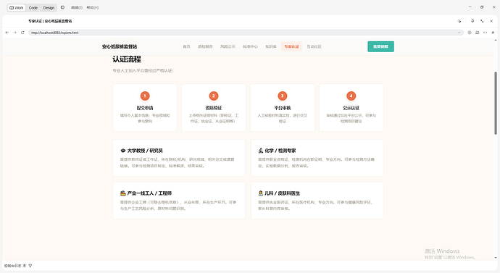This screenshot has width=500, height=273.
Task: Click the circular inspect icon beside the URL bar
Action: coord(470,33)
